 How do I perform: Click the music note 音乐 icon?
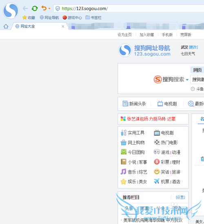[123, 171]
